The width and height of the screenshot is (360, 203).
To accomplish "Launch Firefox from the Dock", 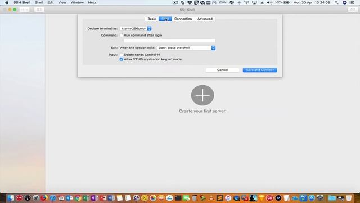I will pos(44,198).
